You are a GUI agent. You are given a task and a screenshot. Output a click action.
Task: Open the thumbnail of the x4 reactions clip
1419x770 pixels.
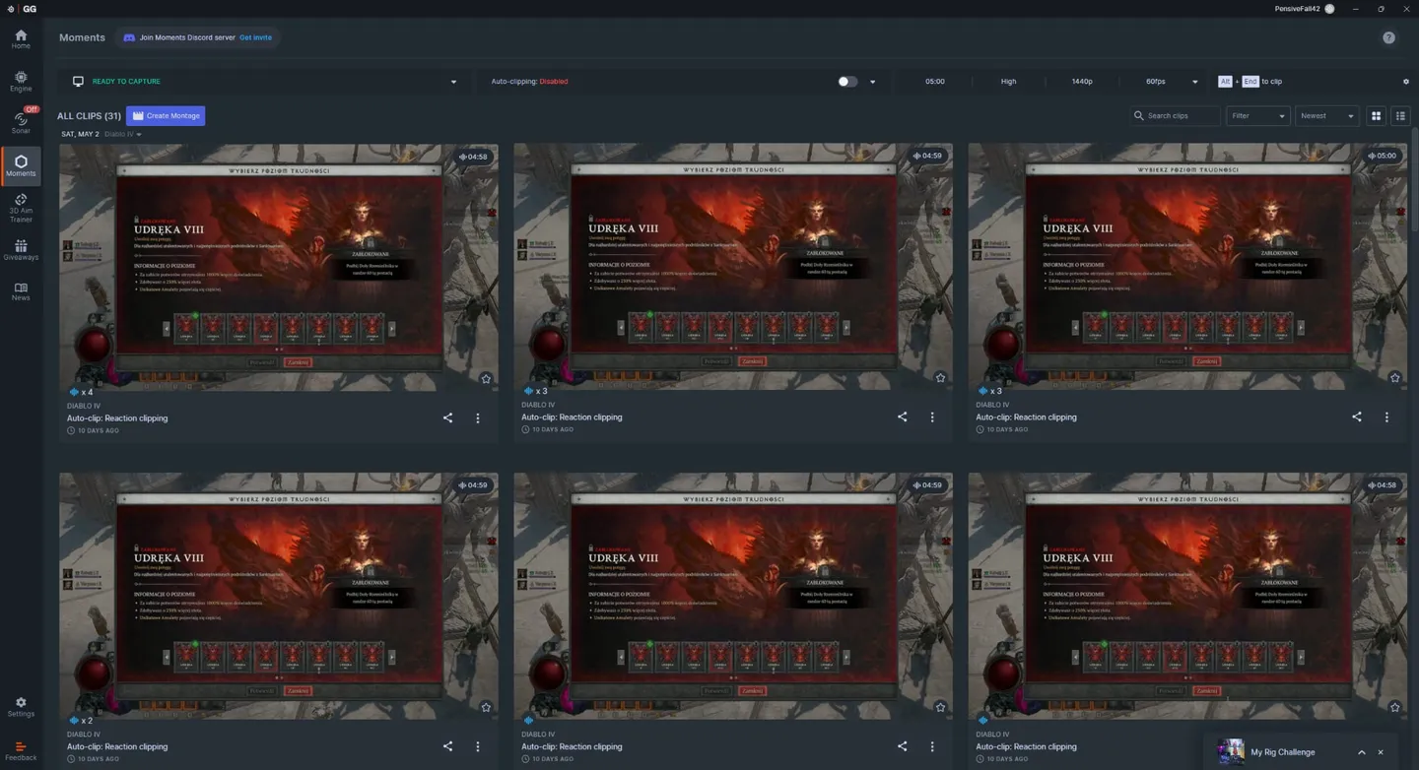pyautogui.click(x=279, y=268)
